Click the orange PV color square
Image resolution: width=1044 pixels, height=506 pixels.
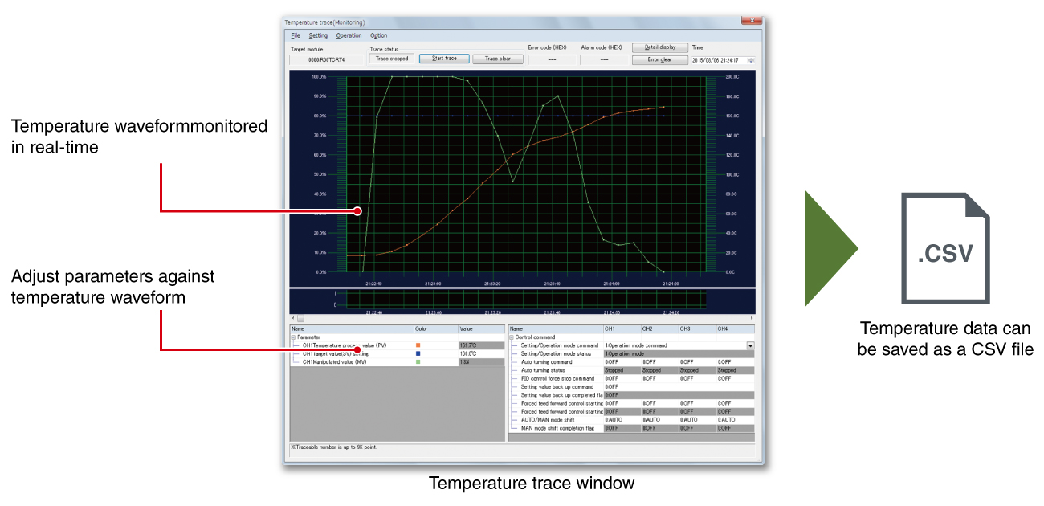pyautogui.click(x=418, y=345)
